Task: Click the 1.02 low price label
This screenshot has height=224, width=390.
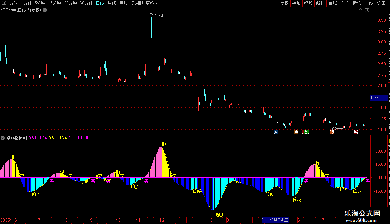Action: (x=333, y=129)
